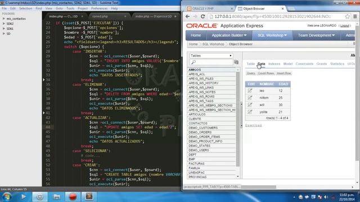Open the Chrome menu icon
This screenshot has height=202, width=360.
point(355,16)
